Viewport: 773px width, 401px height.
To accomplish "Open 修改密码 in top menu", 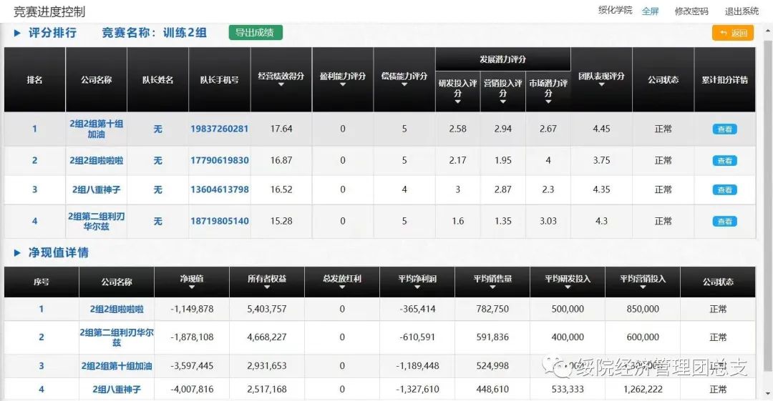I will pos(691,11).
